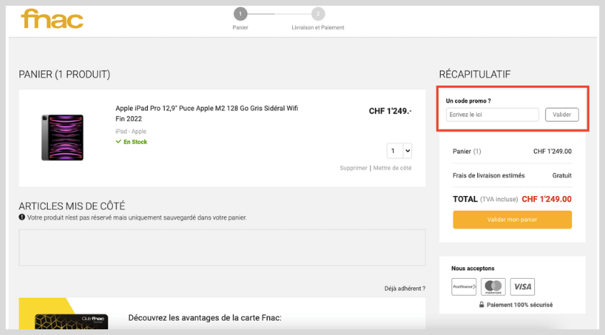Click the Panier (1) summary label

[467, 151]
